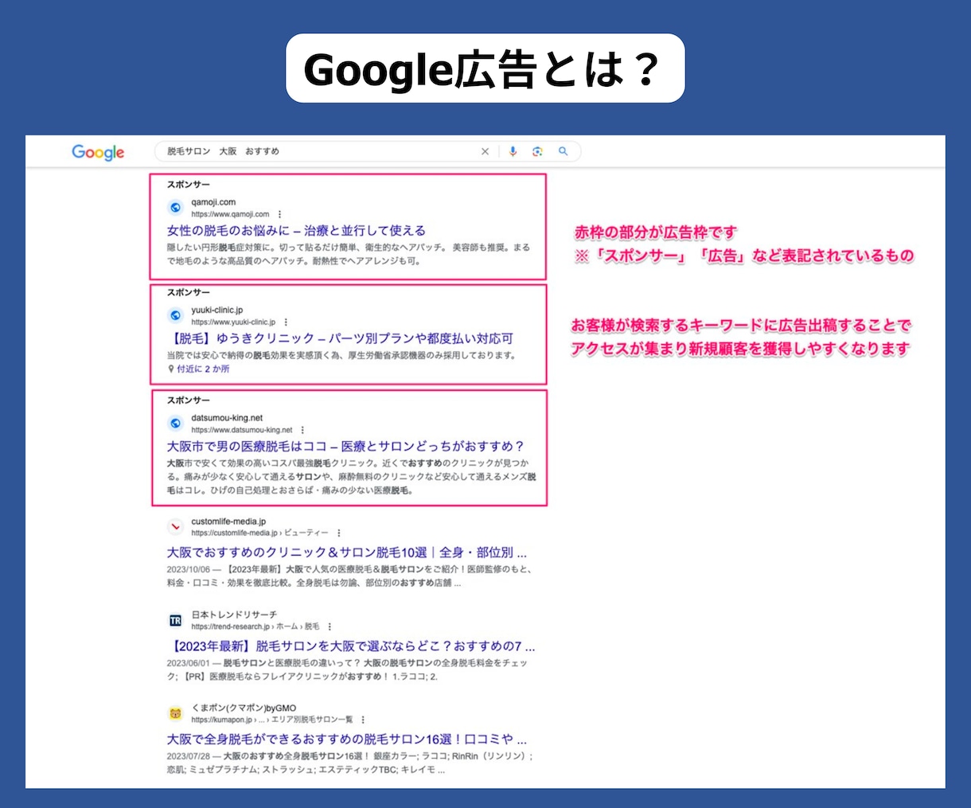Viewport: 971px width, 808px height.
Task: Open ad link 大阪市で男の医療脱毛はココ
Action: pyautogui.click(x=345, y=447)
